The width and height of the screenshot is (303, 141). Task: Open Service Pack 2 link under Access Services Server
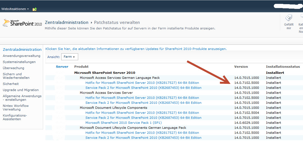coord(143,103)
